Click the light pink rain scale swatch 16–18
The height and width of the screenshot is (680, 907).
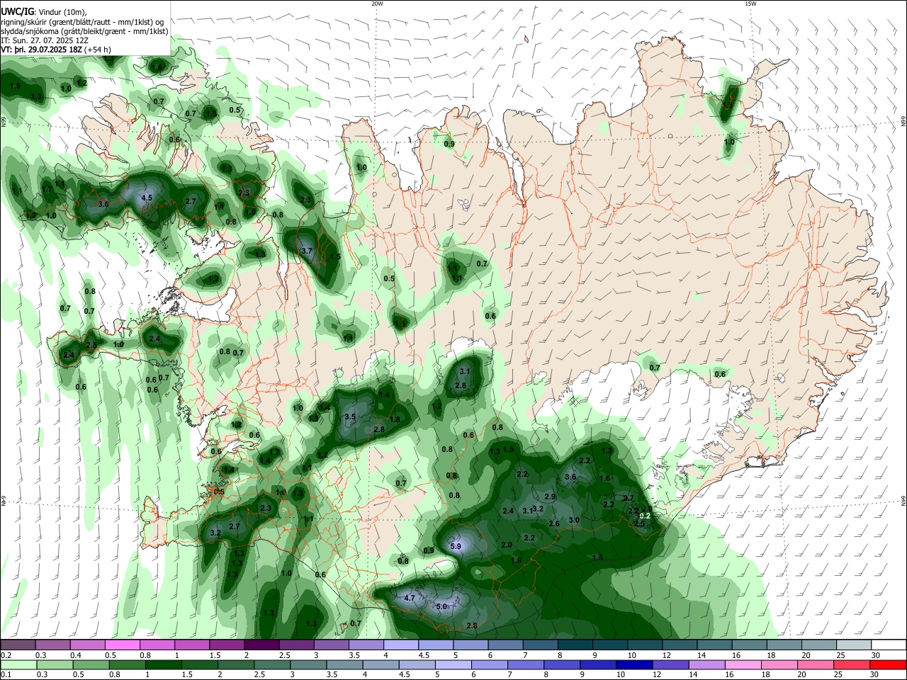(x=743, y=664)
